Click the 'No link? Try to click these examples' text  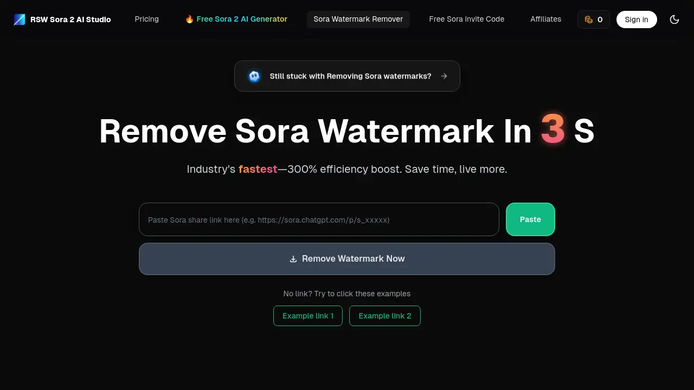347,294
